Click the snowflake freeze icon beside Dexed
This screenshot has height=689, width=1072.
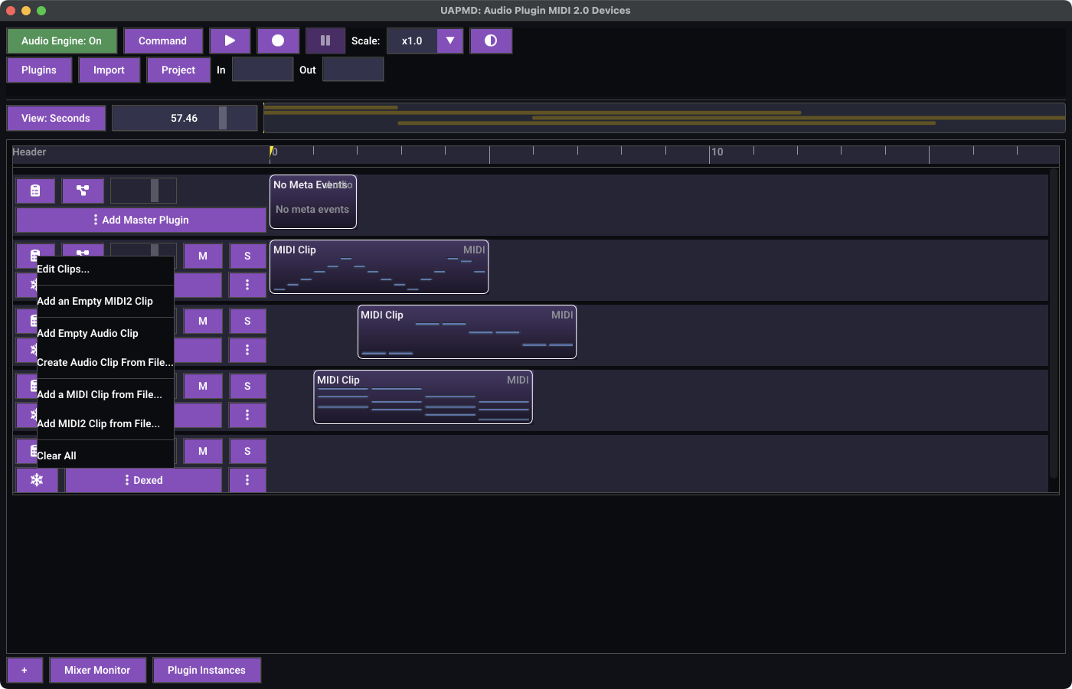tap(37, 480)
